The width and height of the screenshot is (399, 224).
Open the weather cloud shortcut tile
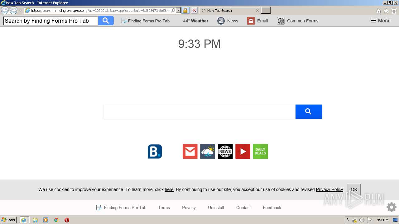208,152
